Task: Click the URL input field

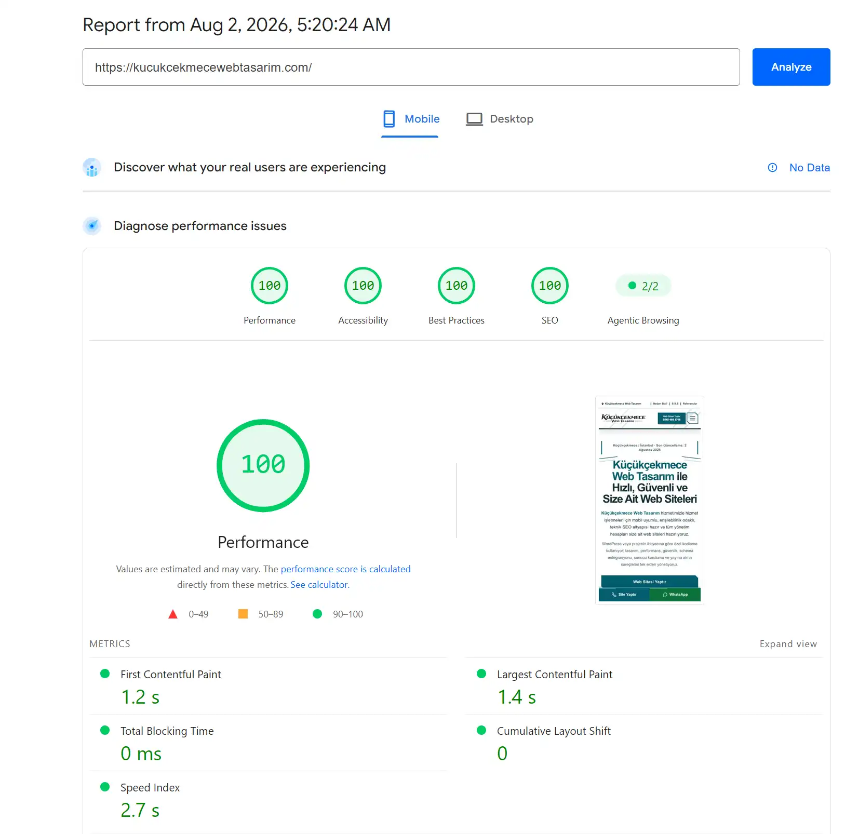Action: coord(411,67)
